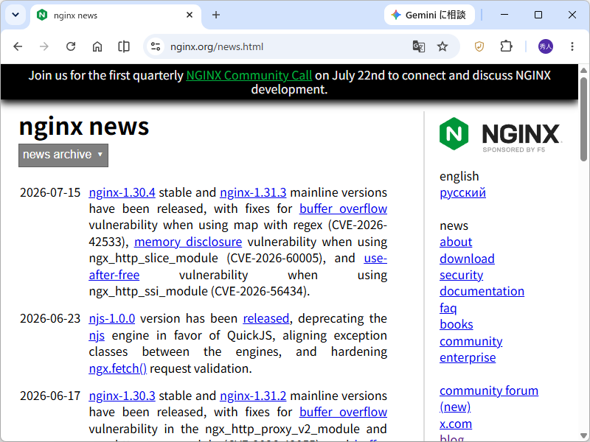
Task: Click the 2026-07-15 date text
Action: [50, 192]
